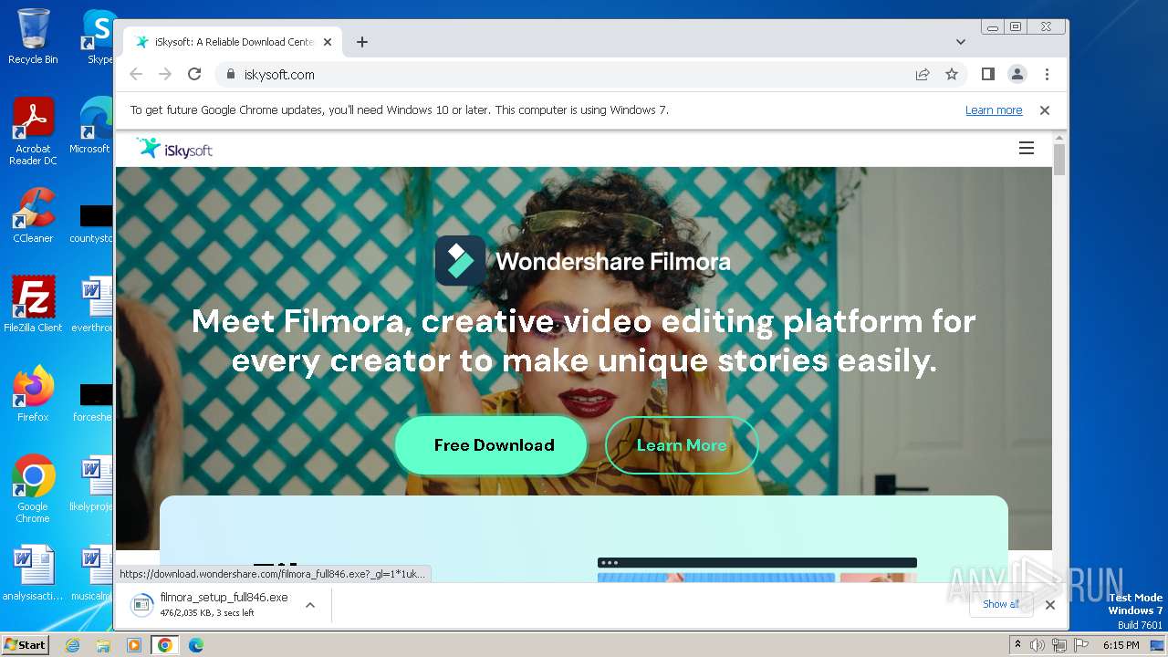1168x657 pixels.
Task: Go forward with Chrome's forward arrow
Action: tap(165, 75)
